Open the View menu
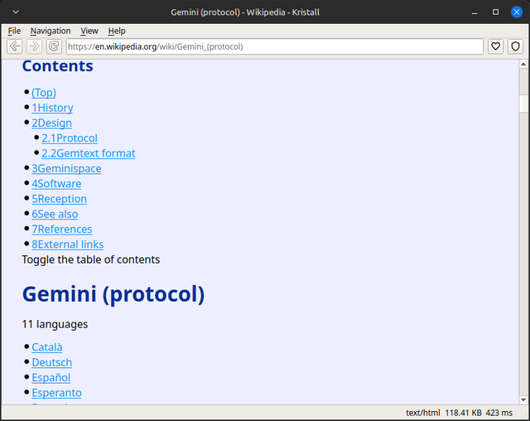530x421 pixels. pos(89,31)
